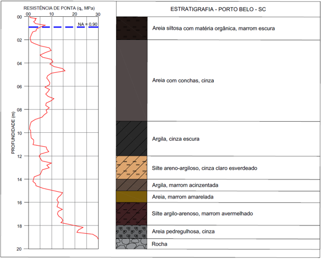Click the 'PROFUNDIDADE (m)' vertical axis label
Viewport: 321px width, 259px height.
[x=13, y=133]
